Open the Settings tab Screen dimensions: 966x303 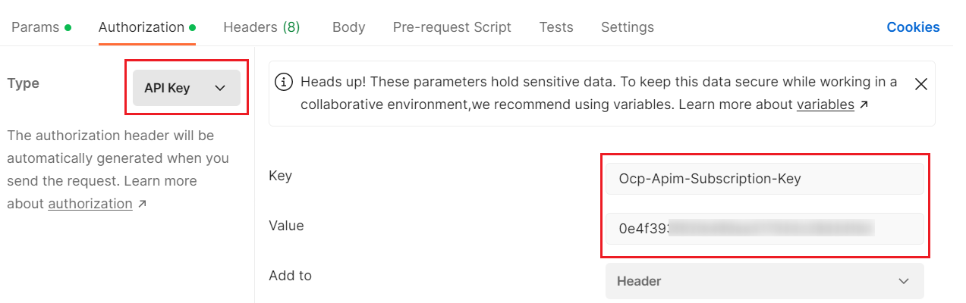coord(627,27)
